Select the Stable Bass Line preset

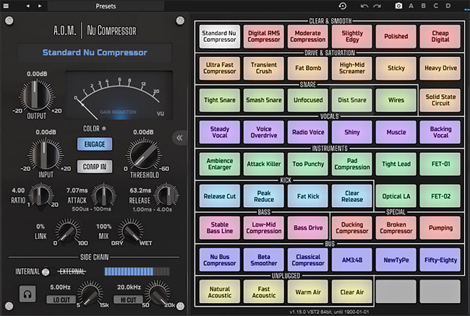[220, 228]
